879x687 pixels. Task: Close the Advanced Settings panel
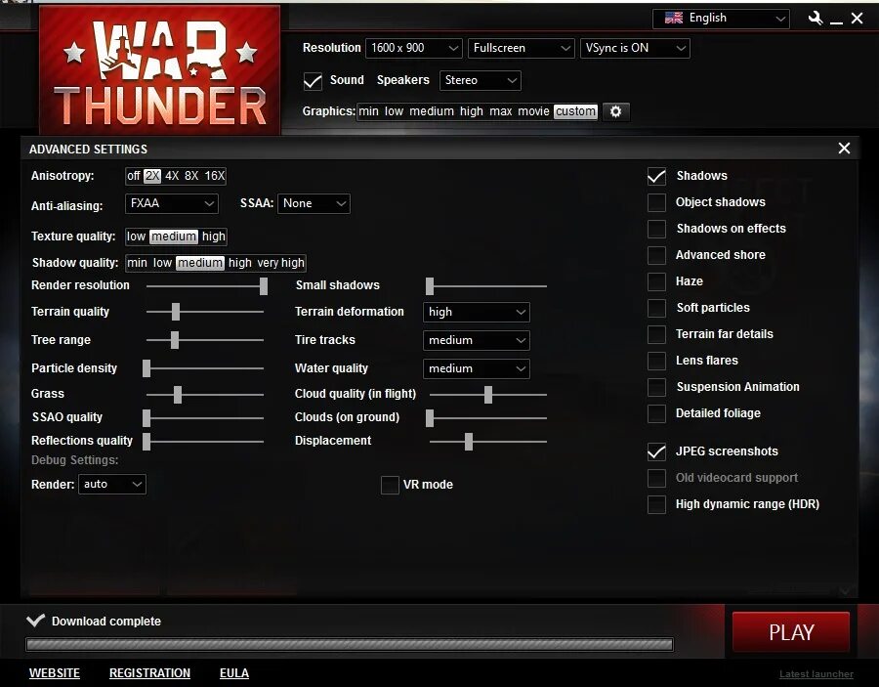[844, 149]
